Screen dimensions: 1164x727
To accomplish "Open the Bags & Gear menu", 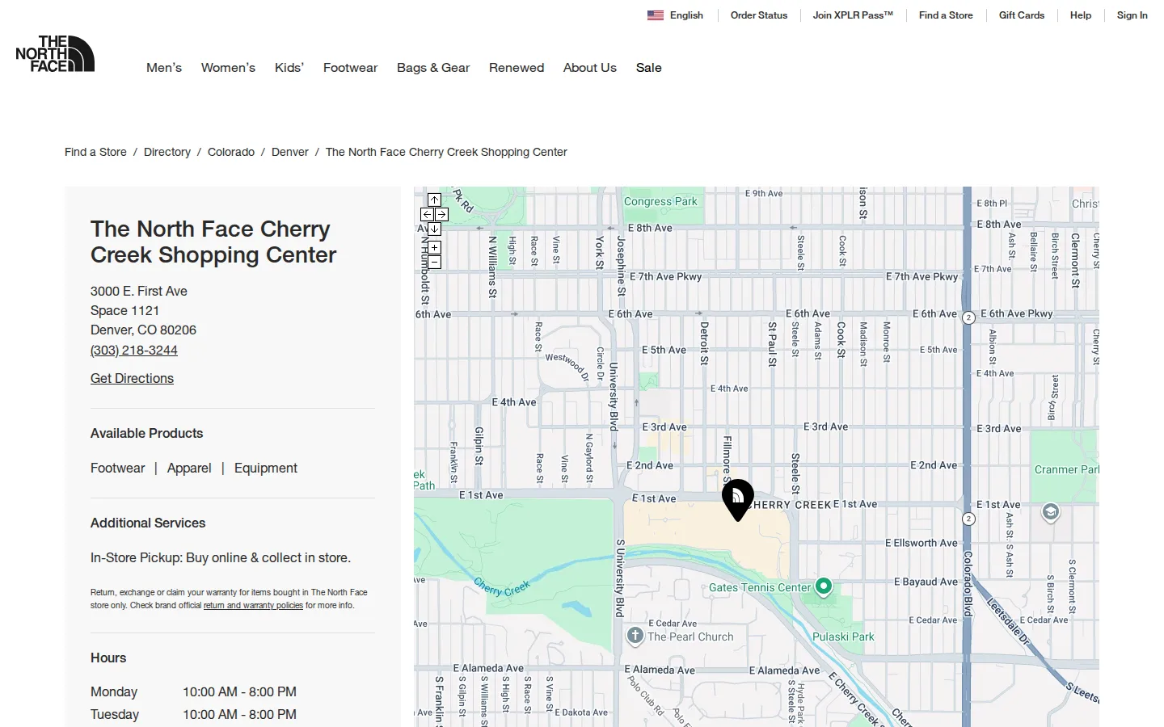I will (433, 68).
